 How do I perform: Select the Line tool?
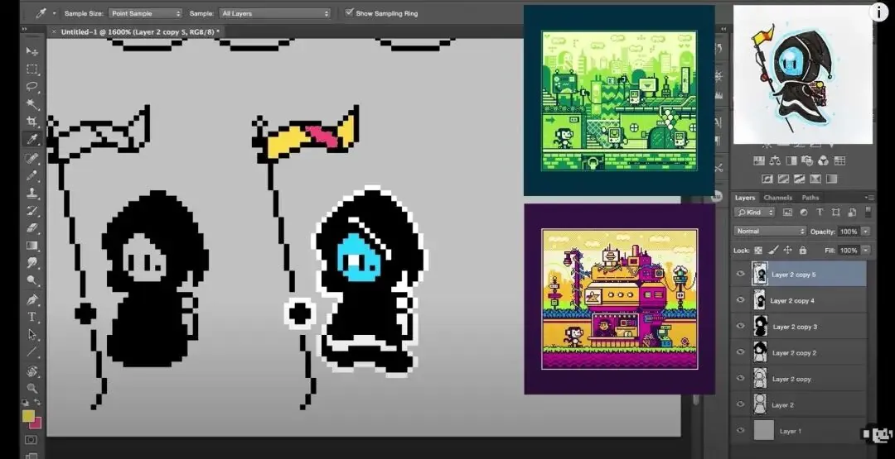pos(32,352)
